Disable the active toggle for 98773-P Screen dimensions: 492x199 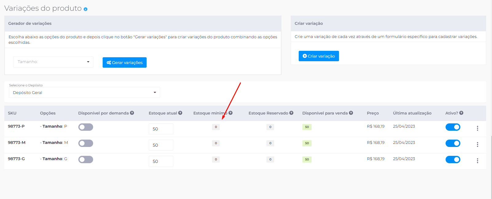(x=453, y=127)
